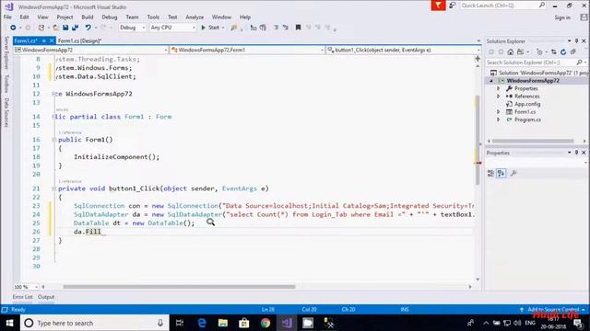Open the Output tab
This screenshot has width=590, height=331.
click(46, 297)
